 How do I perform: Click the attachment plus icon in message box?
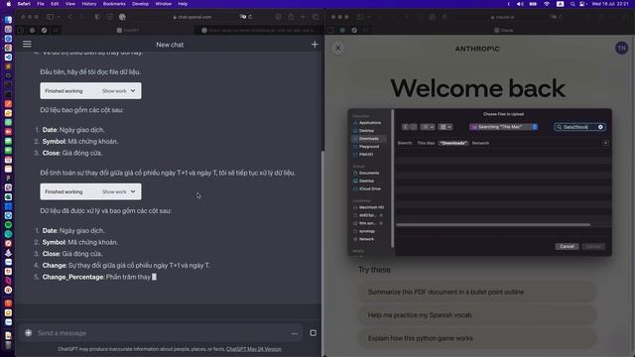pos(29,333)
